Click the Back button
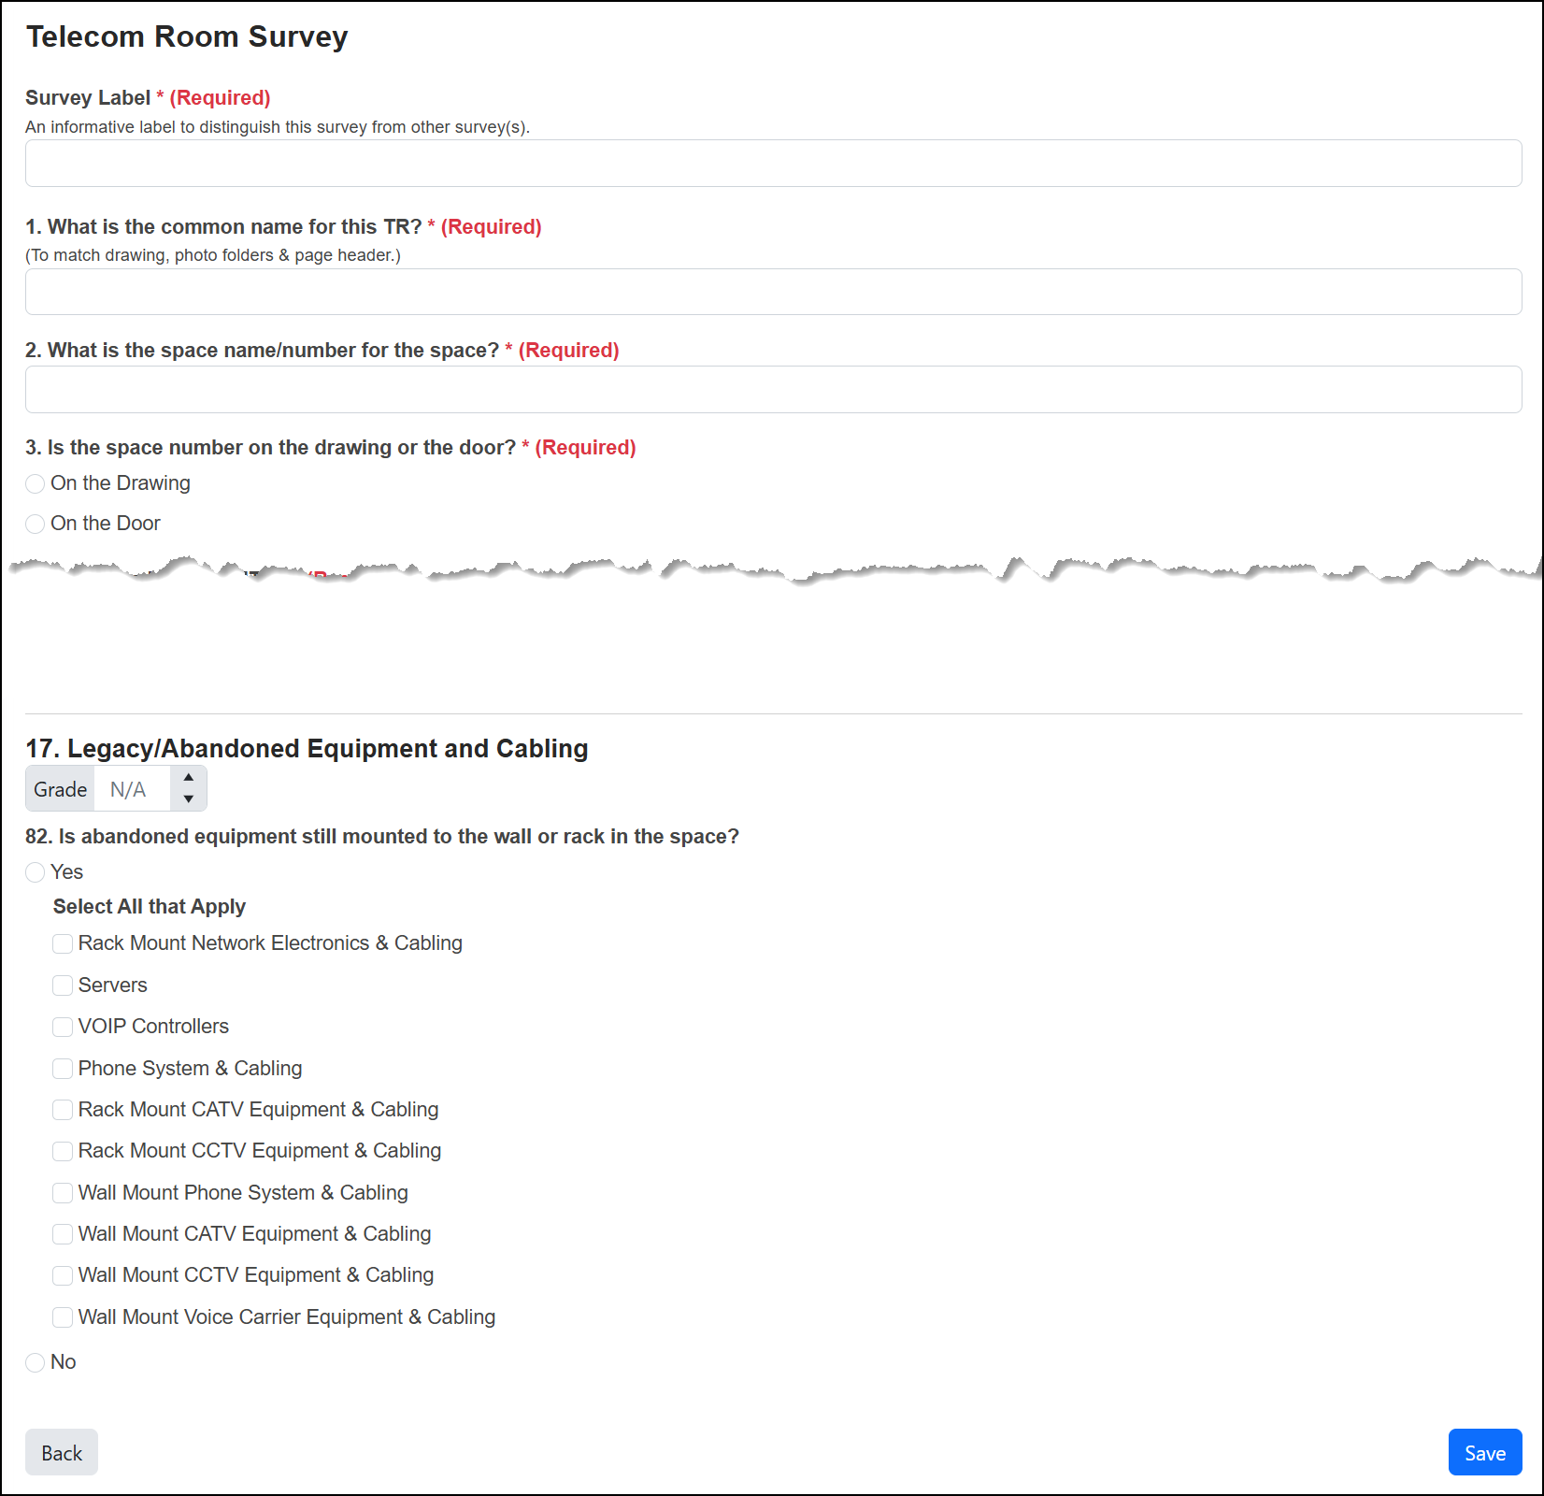This screenshot has height=1496, width=1544. pos(62,1452)
